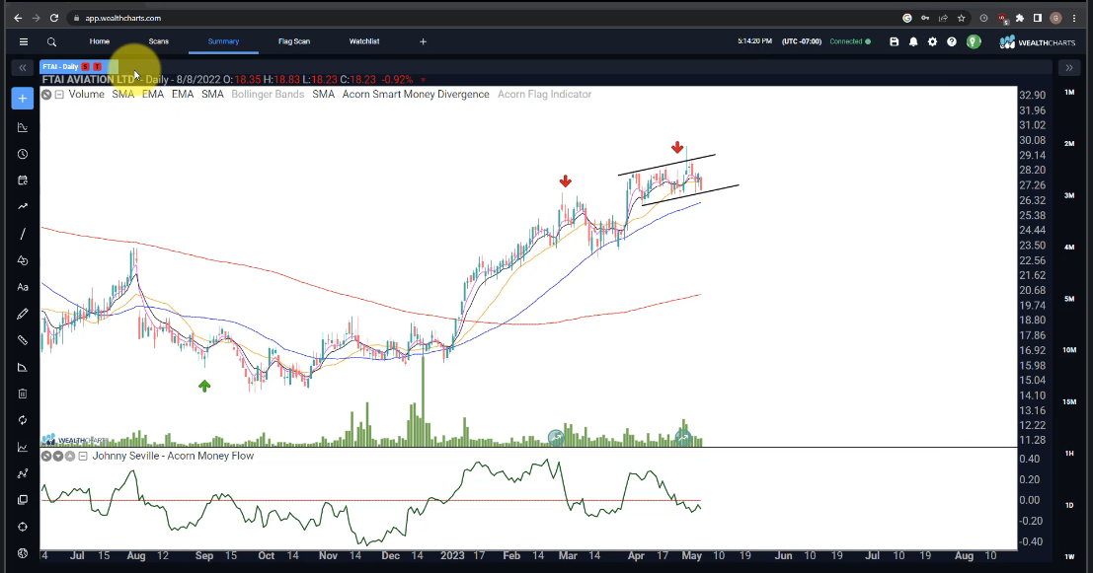Open the Flag Scan tab
1093x573 pixels.
point(294,41)
